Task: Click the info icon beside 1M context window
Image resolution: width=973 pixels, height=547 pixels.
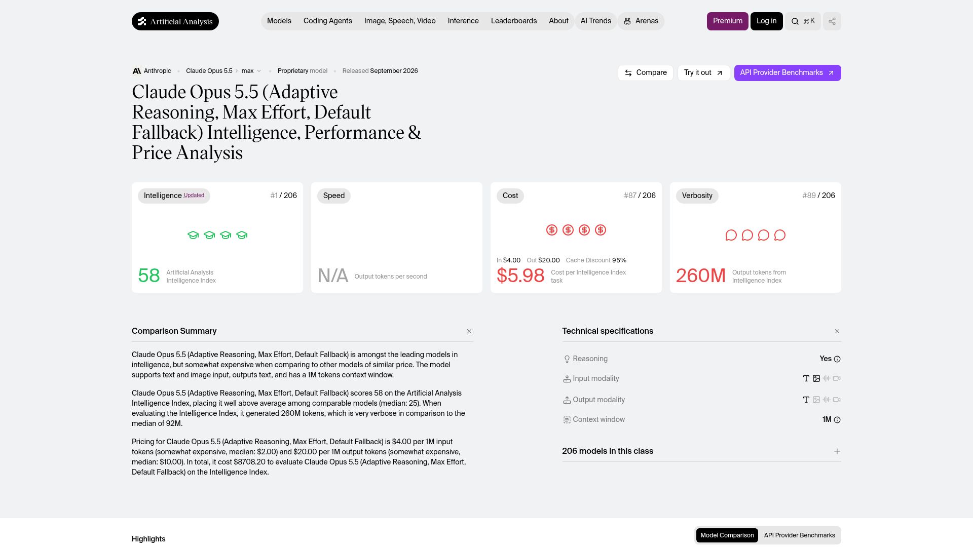Action: point(837,420)
